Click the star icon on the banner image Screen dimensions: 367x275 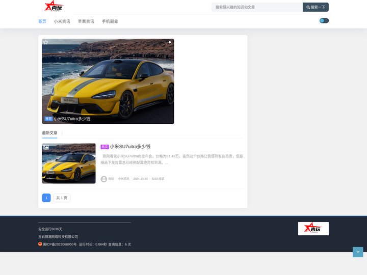tap(46, 42)
